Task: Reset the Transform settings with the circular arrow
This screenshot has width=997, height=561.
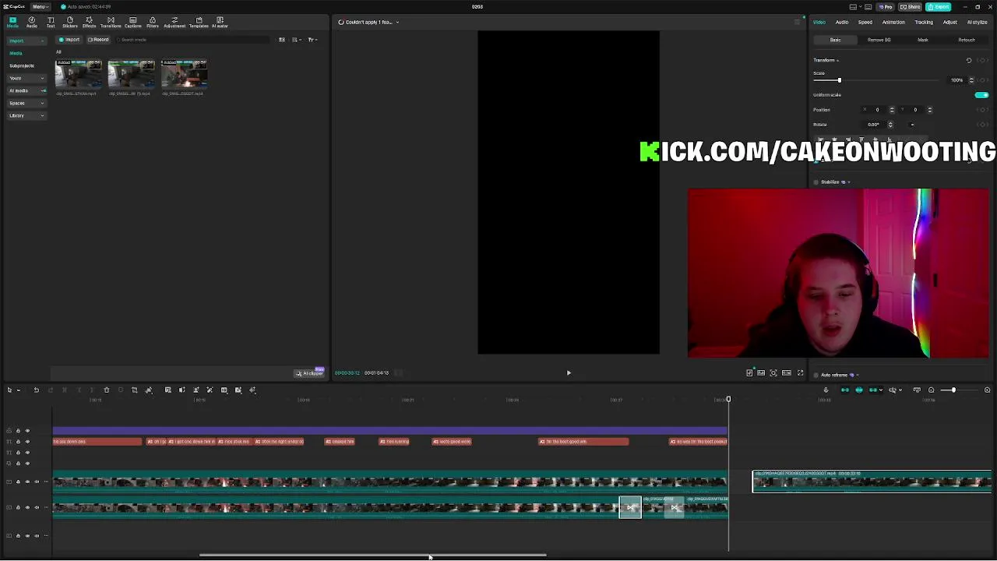Action: pyautogui.click(x=969, y=60)
